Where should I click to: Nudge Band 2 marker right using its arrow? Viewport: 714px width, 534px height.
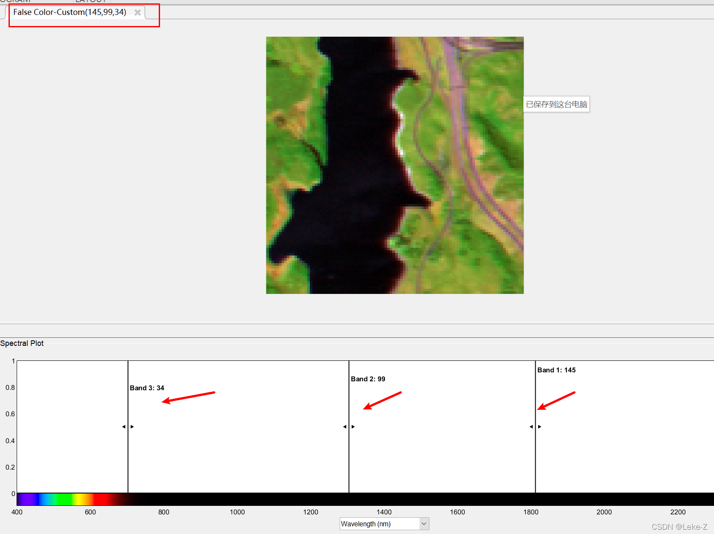[x=353, y=427]
